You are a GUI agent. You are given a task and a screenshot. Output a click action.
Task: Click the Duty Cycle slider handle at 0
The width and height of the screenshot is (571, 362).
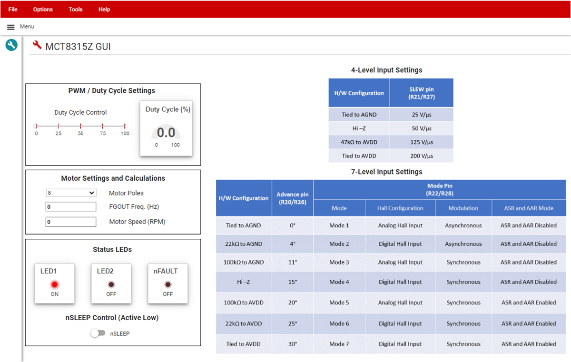coord(36,126)
